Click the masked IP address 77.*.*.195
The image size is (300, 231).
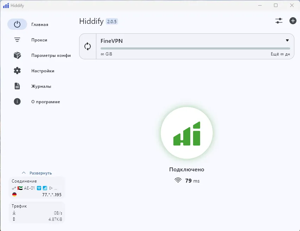point(52,194)
